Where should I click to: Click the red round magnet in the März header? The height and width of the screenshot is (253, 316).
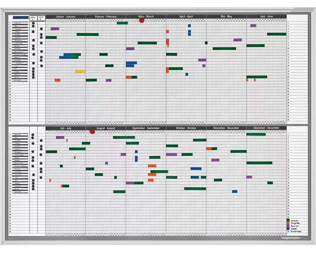pos(142,20)
